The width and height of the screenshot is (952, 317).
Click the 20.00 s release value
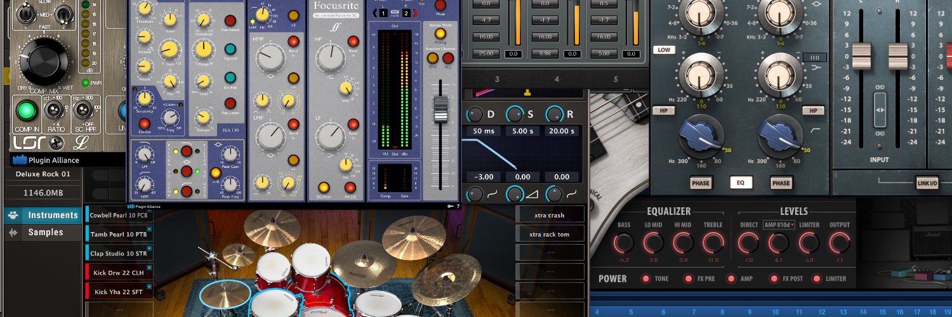tap(562, 131)
